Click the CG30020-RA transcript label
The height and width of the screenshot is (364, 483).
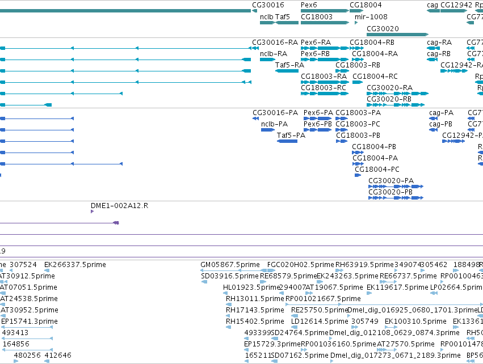click(390, 88)
